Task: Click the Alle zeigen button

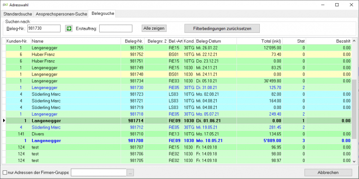Action: (x=154, y=28)
